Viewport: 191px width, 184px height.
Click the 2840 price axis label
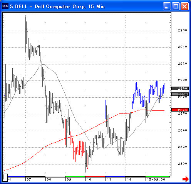[183, 130]
